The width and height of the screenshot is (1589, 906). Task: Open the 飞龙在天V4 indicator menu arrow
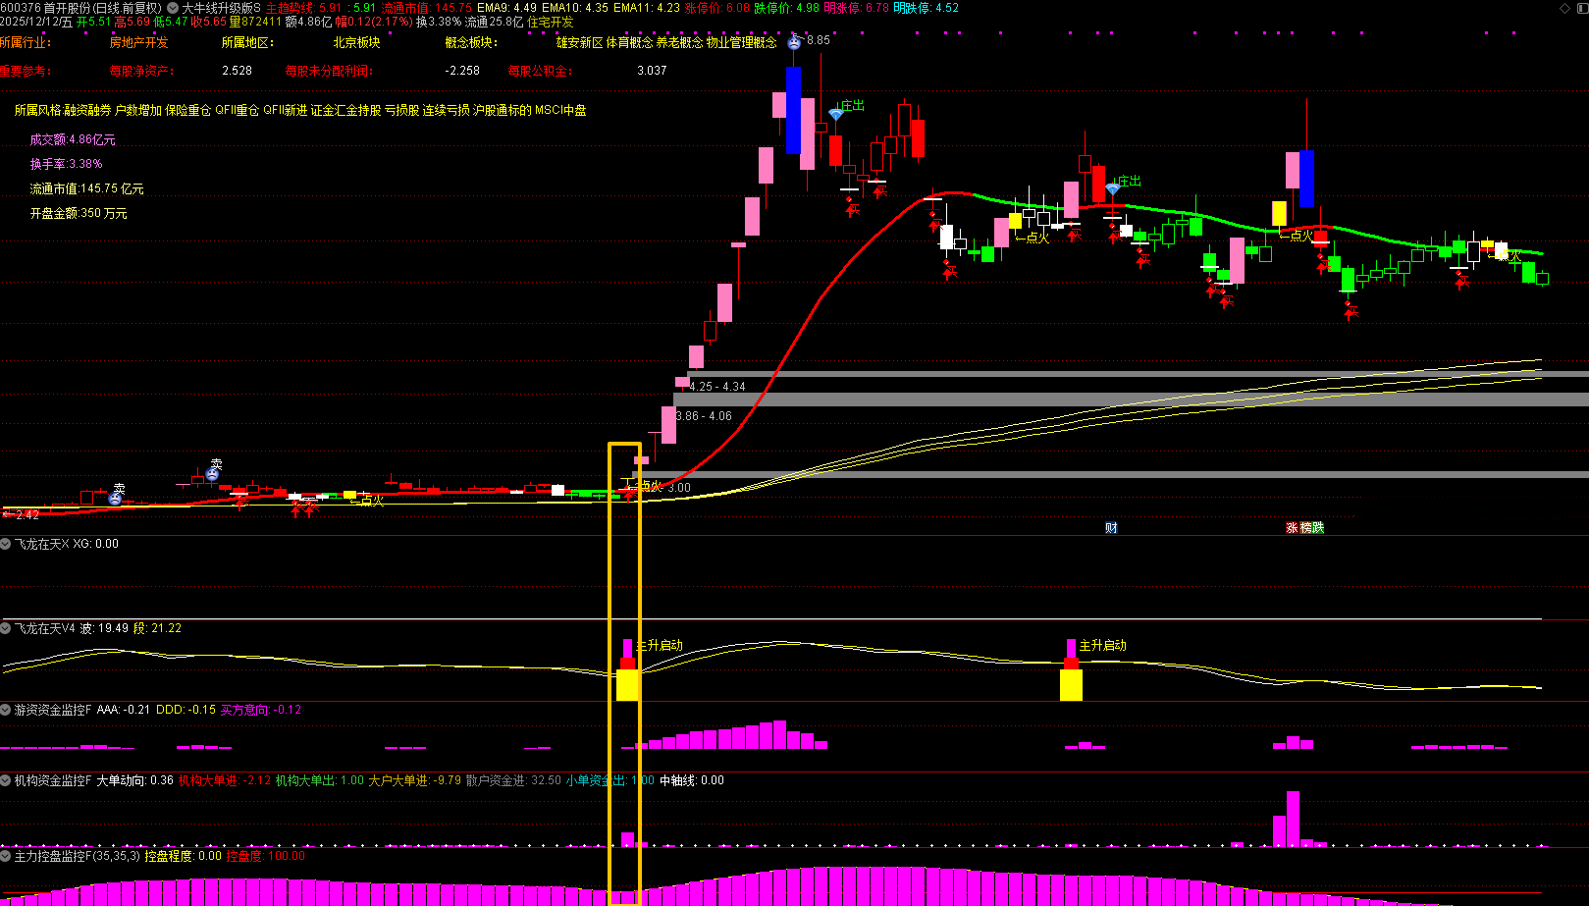[x=6, y=628]
